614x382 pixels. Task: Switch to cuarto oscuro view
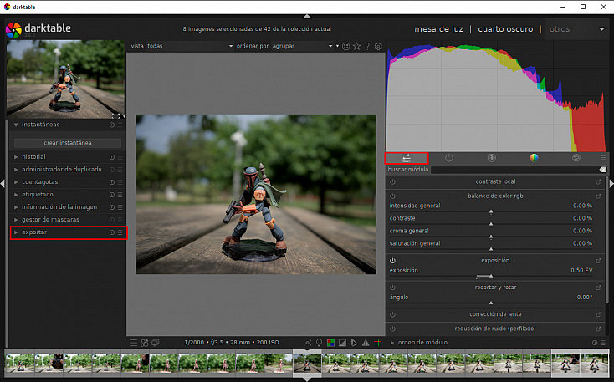tap(505, 29)
